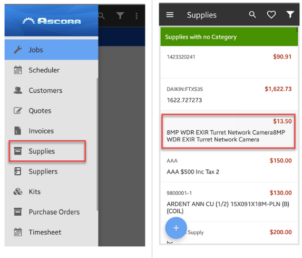
Task: Go to Suppliers in the drawer
Action: pyautogui.click(x=52, y=171)
